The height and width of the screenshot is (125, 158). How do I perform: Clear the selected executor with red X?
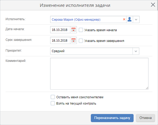click(x=124, y=19)
